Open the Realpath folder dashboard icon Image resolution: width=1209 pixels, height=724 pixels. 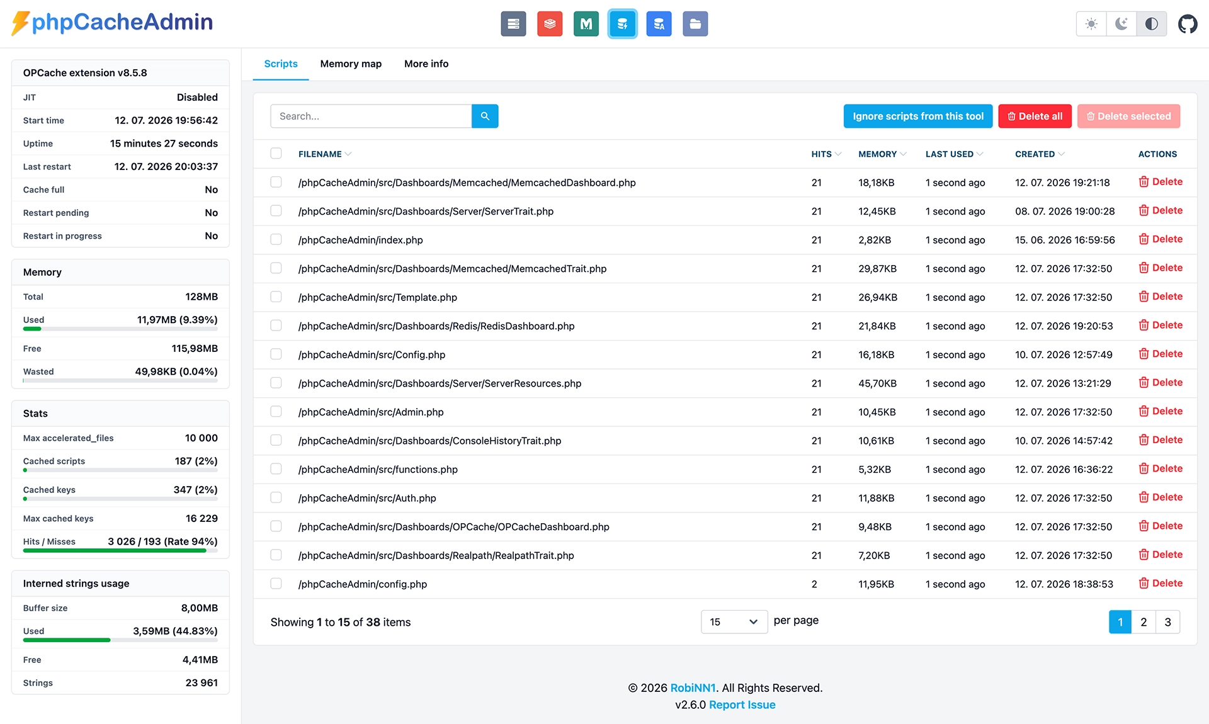tap(695, 24)
